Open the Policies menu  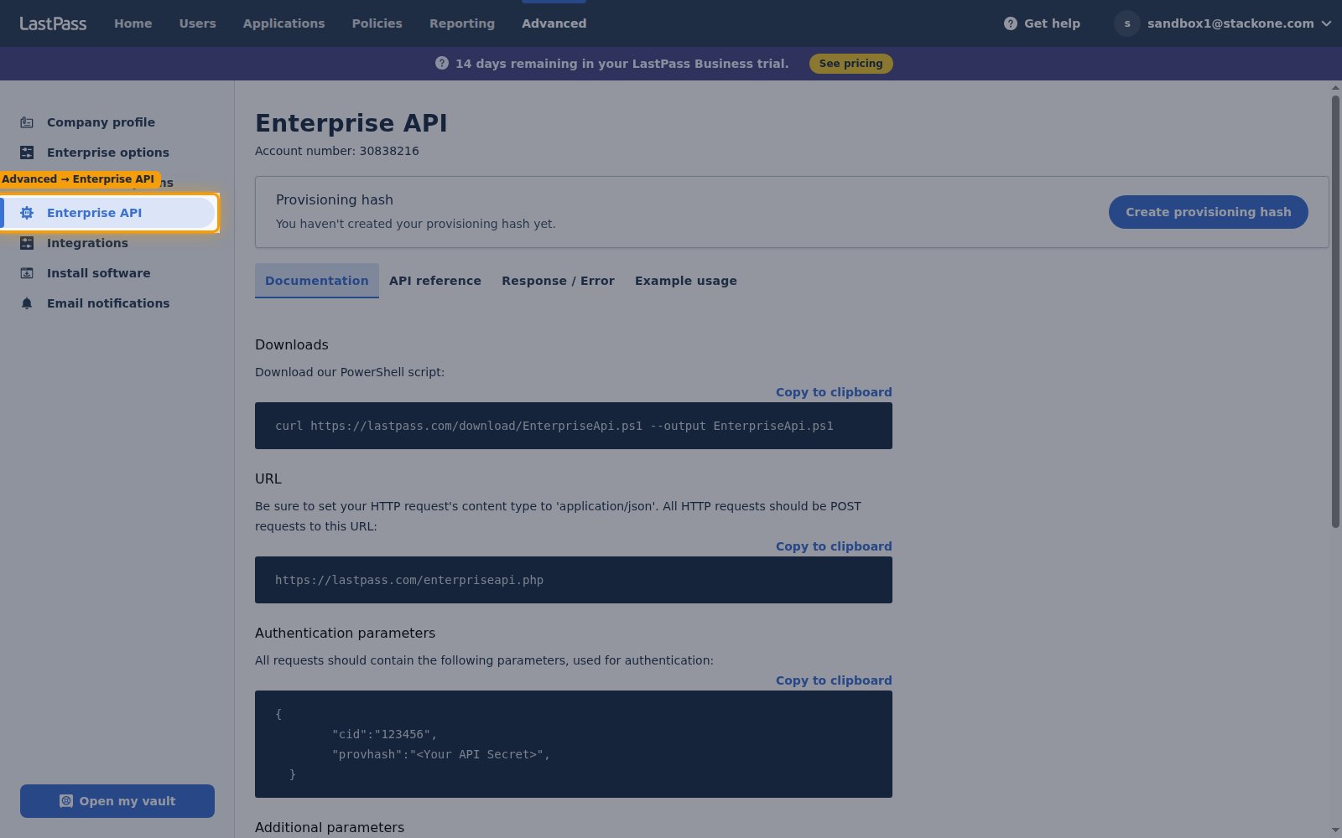coord(377,23)
